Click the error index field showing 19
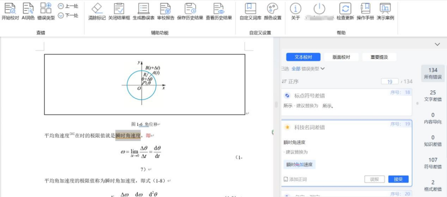Screen dimensions: 447x197 click(x=390, y=82)
